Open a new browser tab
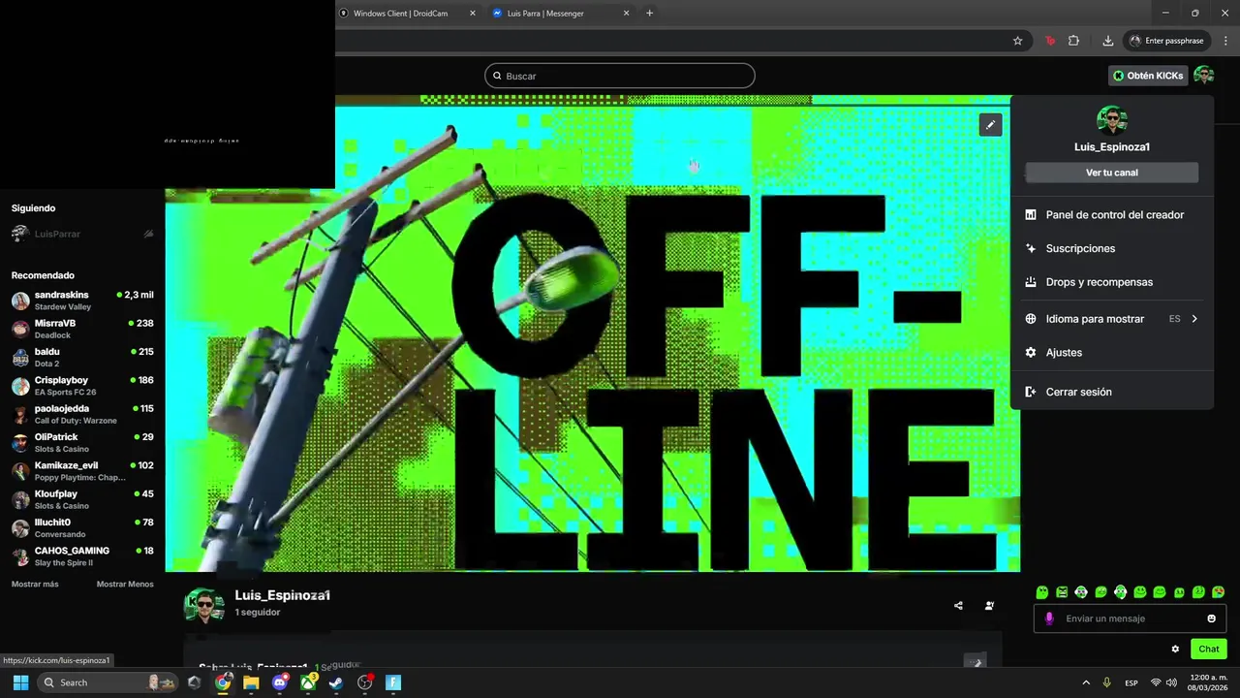The image size is (1240, 698). (649, 14)
